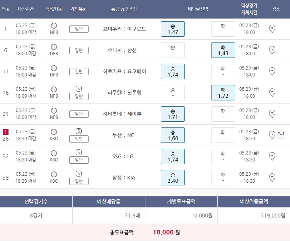Viewport: 290px width, 241px height.
Task: Toggle 승 1.47 odds for 요미우리
Action: 173,29
